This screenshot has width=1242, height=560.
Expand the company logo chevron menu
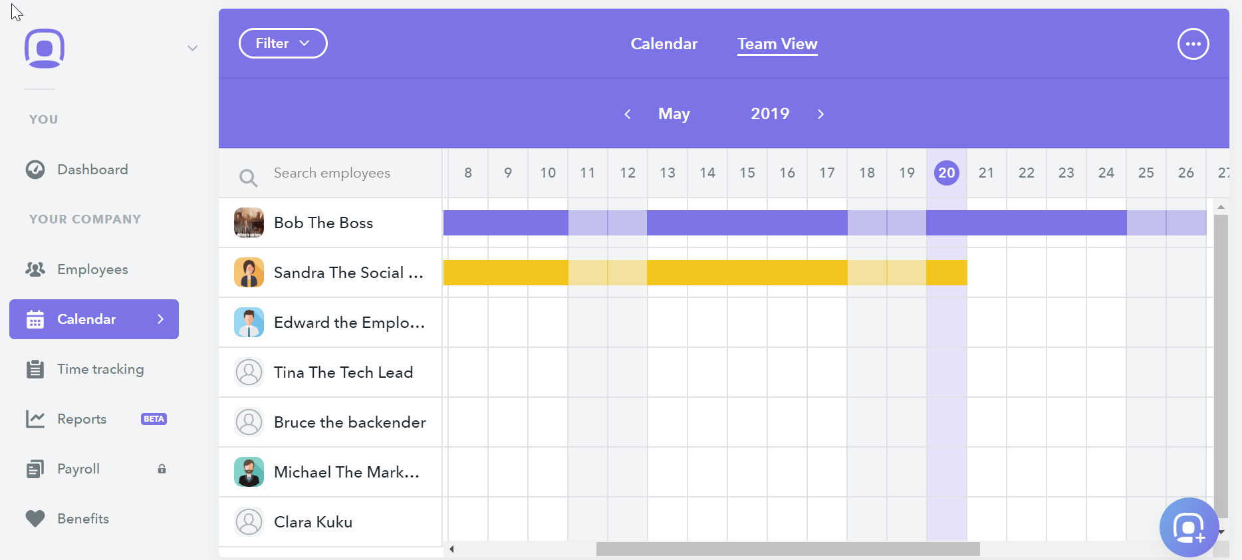(x=193, y=48)
